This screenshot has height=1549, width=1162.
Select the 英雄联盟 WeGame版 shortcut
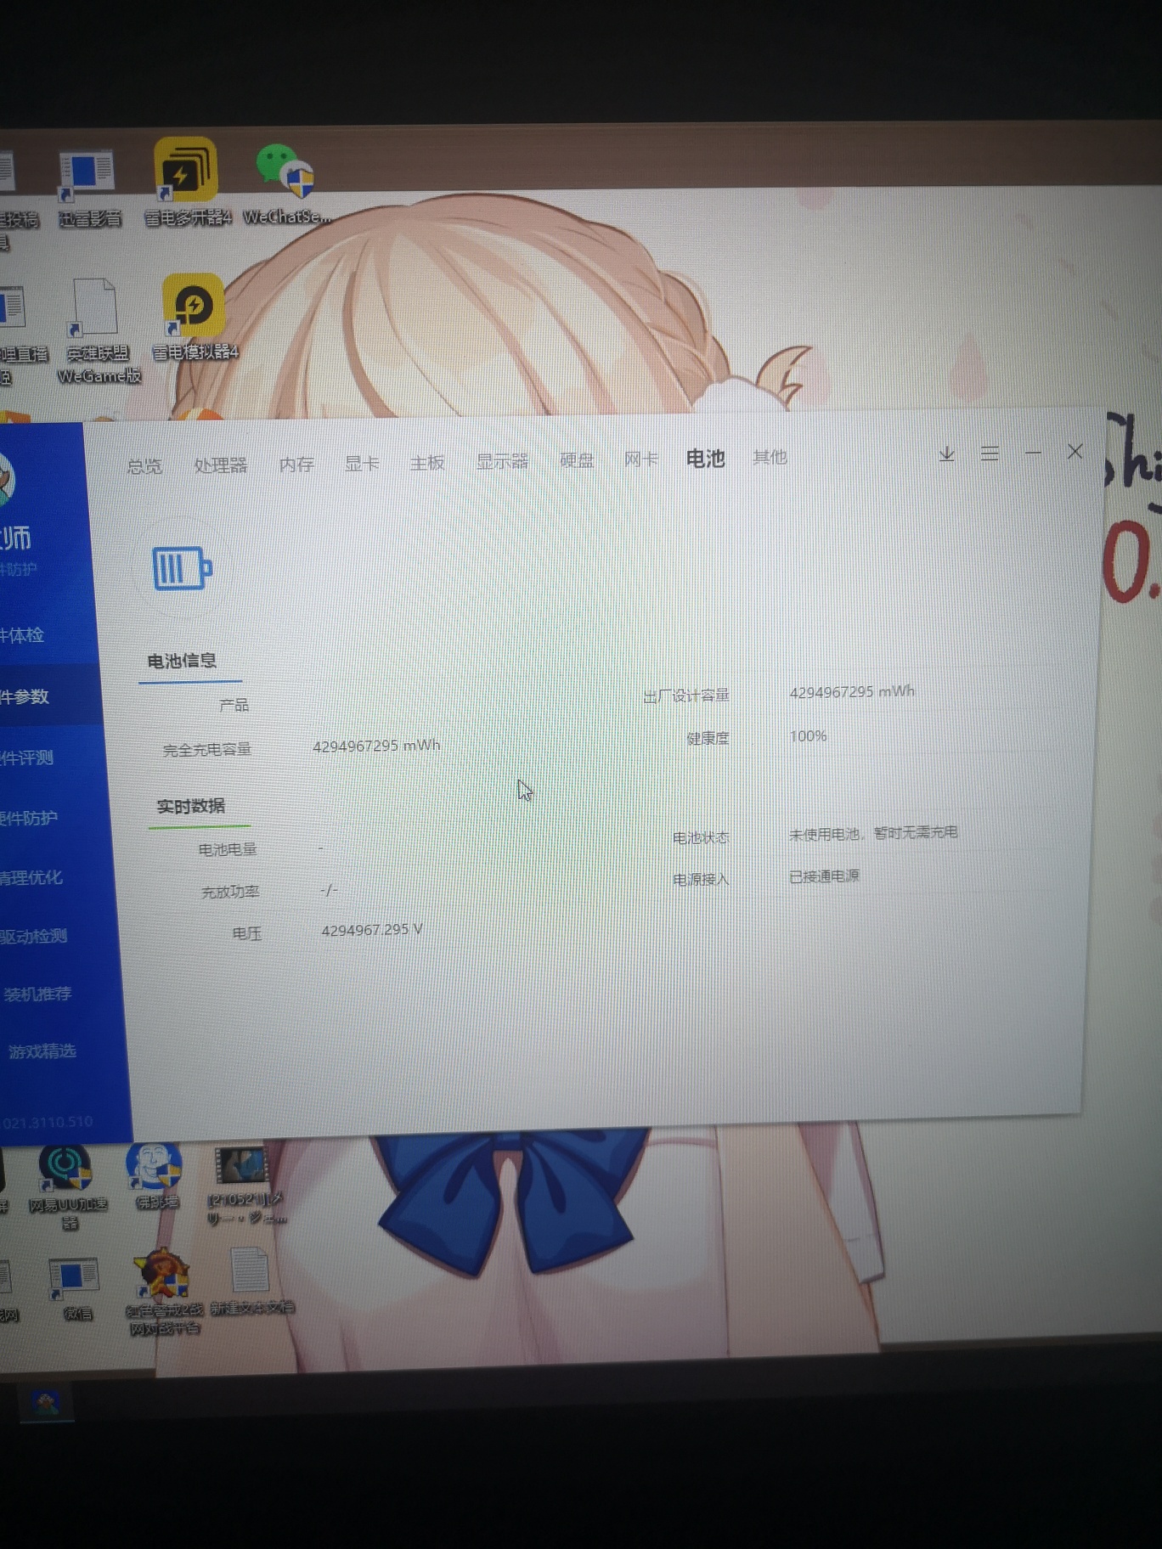98,331
